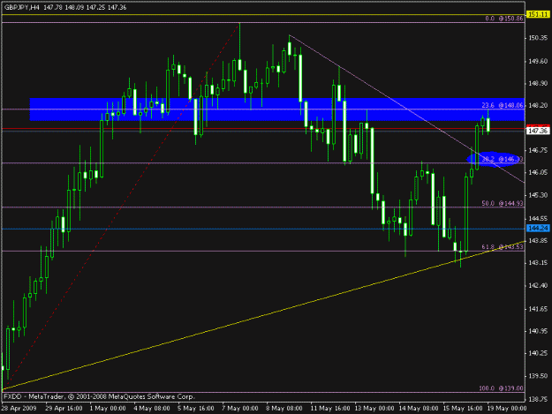Screen dimensions: 552x414
Task: Click the 138.75 price scale value
Action: tap(539, 399)
